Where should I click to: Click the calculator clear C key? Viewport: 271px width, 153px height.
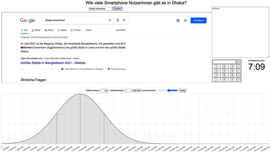coord(239,62)
